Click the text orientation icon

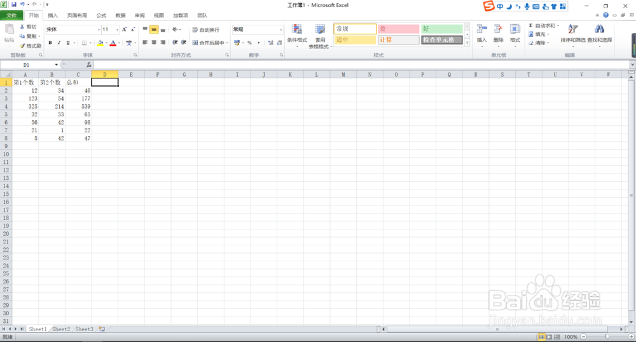point(175,30)
